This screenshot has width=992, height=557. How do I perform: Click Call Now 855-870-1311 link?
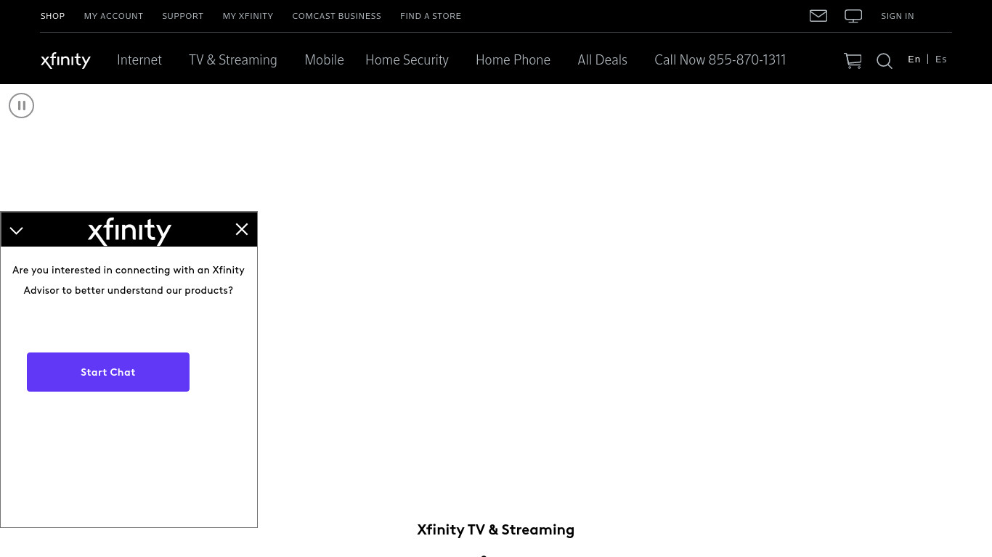(720, 60)
